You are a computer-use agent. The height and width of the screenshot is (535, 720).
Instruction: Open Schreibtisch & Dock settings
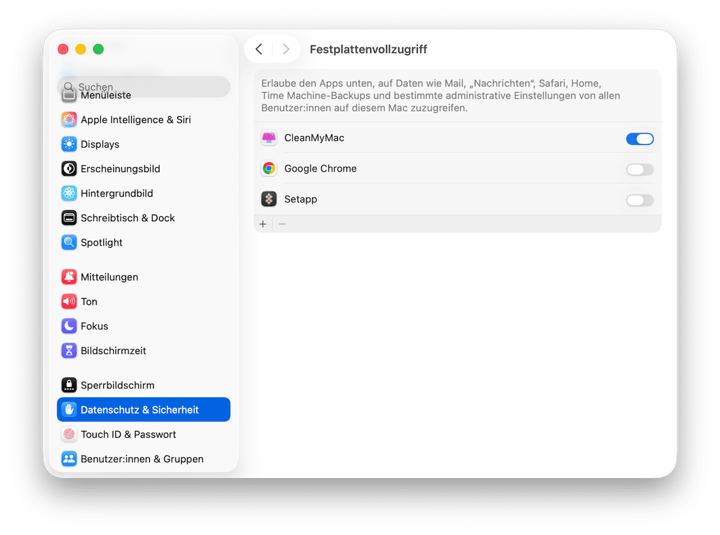pos(127,218)
